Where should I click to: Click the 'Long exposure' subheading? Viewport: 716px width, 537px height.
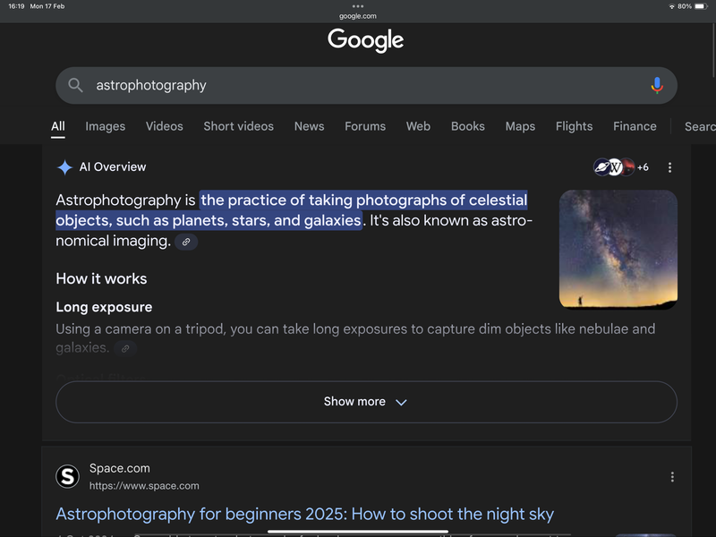pyautogui.click(x=104, y=307)
